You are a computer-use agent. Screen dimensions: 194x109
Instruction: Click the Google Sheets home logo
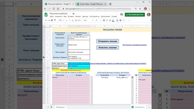tap(46, 15)
